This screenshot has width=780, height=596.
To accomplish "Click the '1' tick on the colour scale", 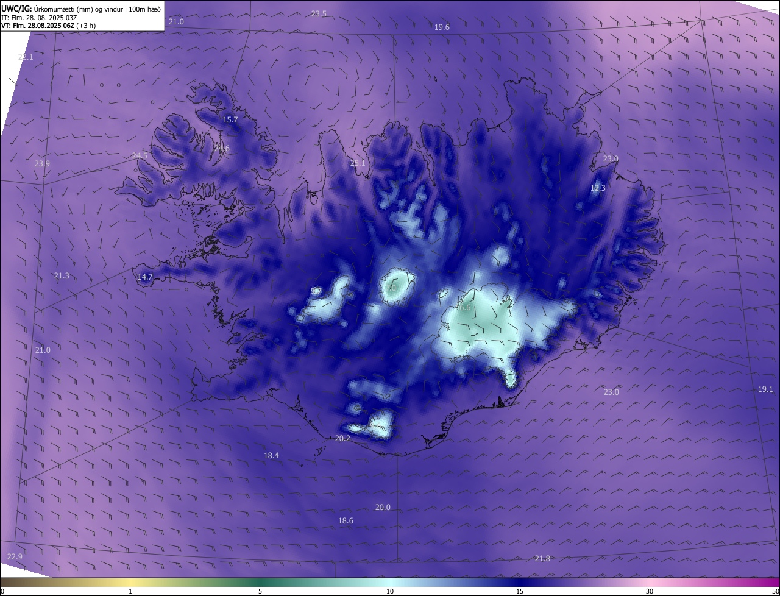I will pyautogui.click(x=131, y=591).
